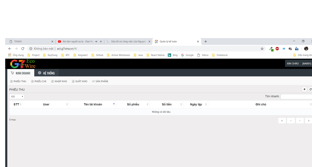The width and height of the screenshot is (312, 167).
Task: Open the React Native bookmark folder
Action: (155, 55)
